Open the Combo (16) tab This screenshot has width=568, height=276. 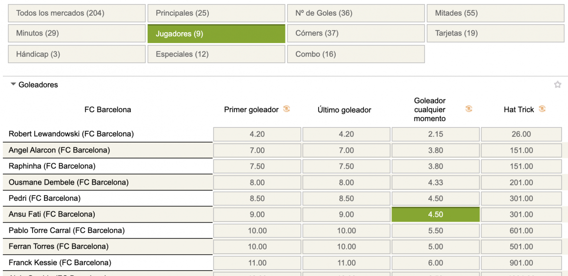pos(356,54)
